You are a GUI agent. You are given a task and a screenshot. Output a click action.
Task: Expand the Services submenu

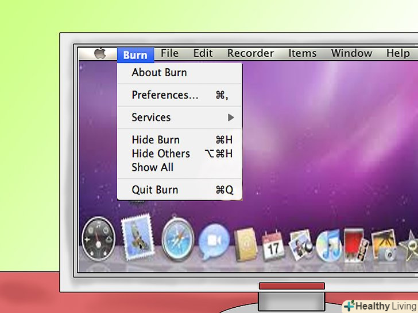179,118
